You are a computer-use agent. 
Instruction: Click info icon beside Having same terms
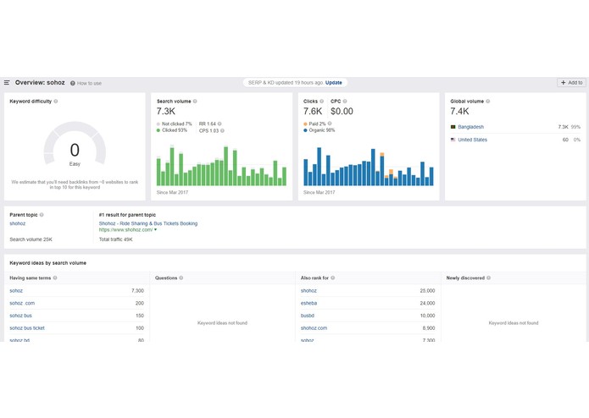point(55,278)
